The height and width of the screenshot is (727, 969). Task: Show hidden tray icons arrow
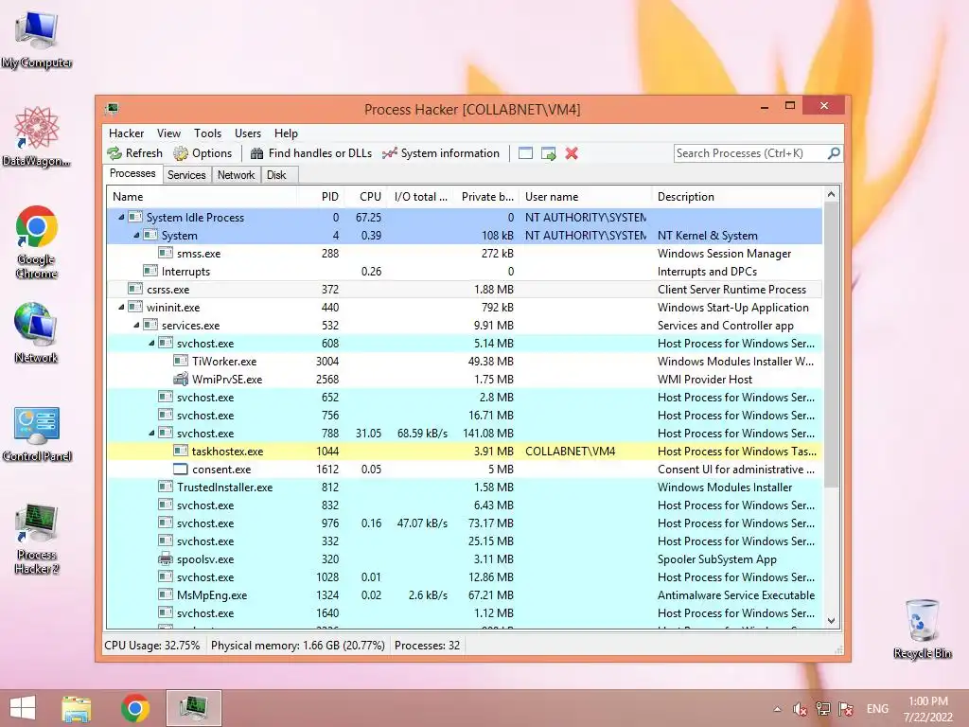click(778, 709)
